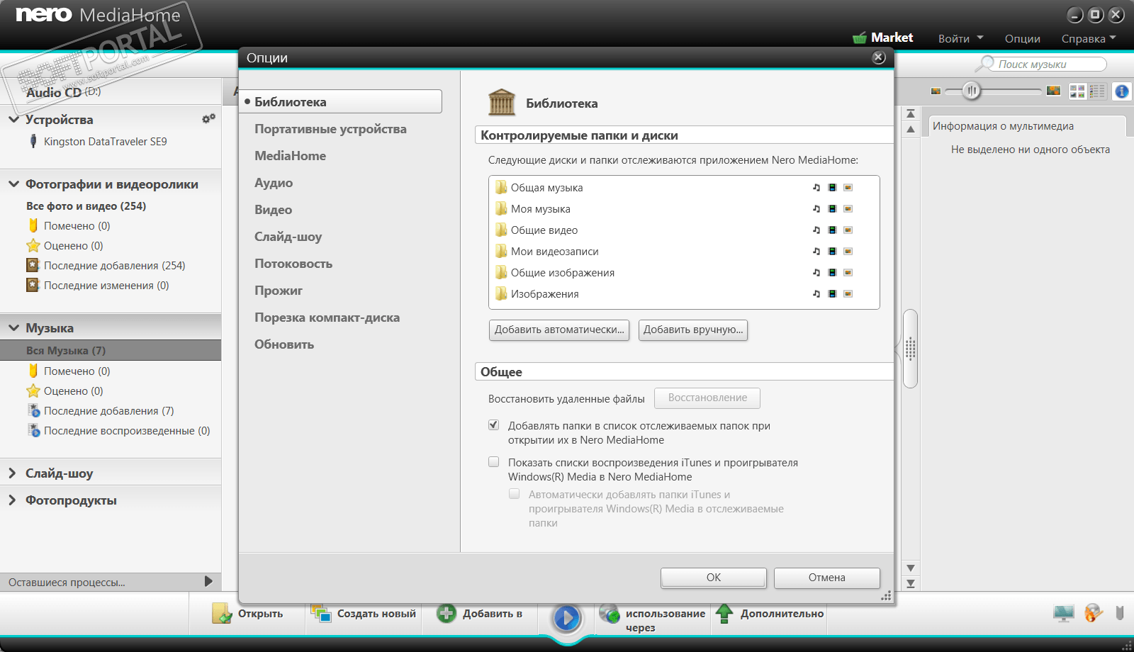This screenshot has height=652, width=1134.
Task: Collapse the Музыка section
Action: [x=13, y=327]
